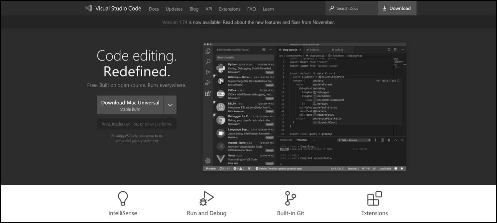Close the blog-post.js tab
This screenshot has width=497, height=223.
point(300,50)
